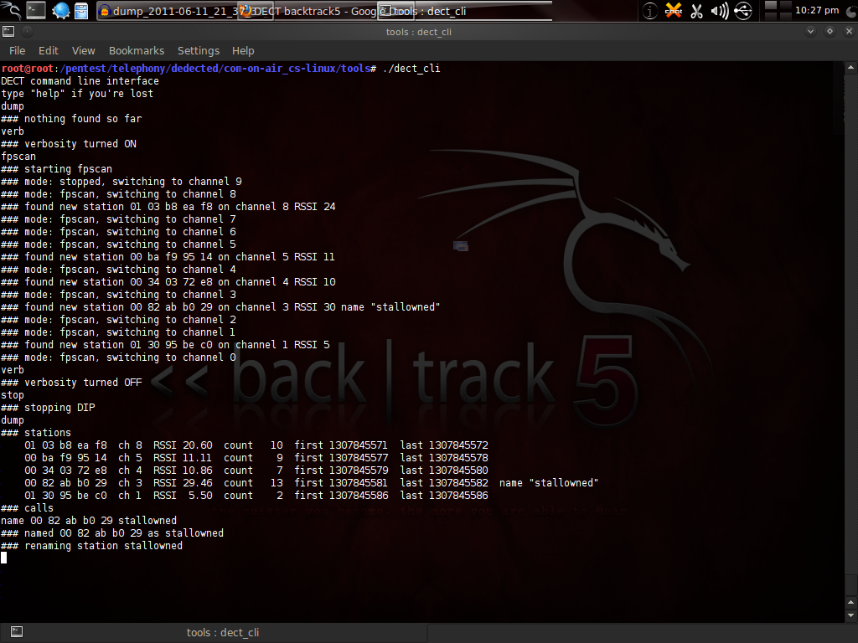The image size is (858, 643).
Task: Open the USB device notifier tray icon
Action: point(743,11)
